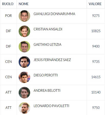Open Leonardo Pavoletti's avatar picture
Viewport: 105px width, 115px height.
click(x=24, y=108)
